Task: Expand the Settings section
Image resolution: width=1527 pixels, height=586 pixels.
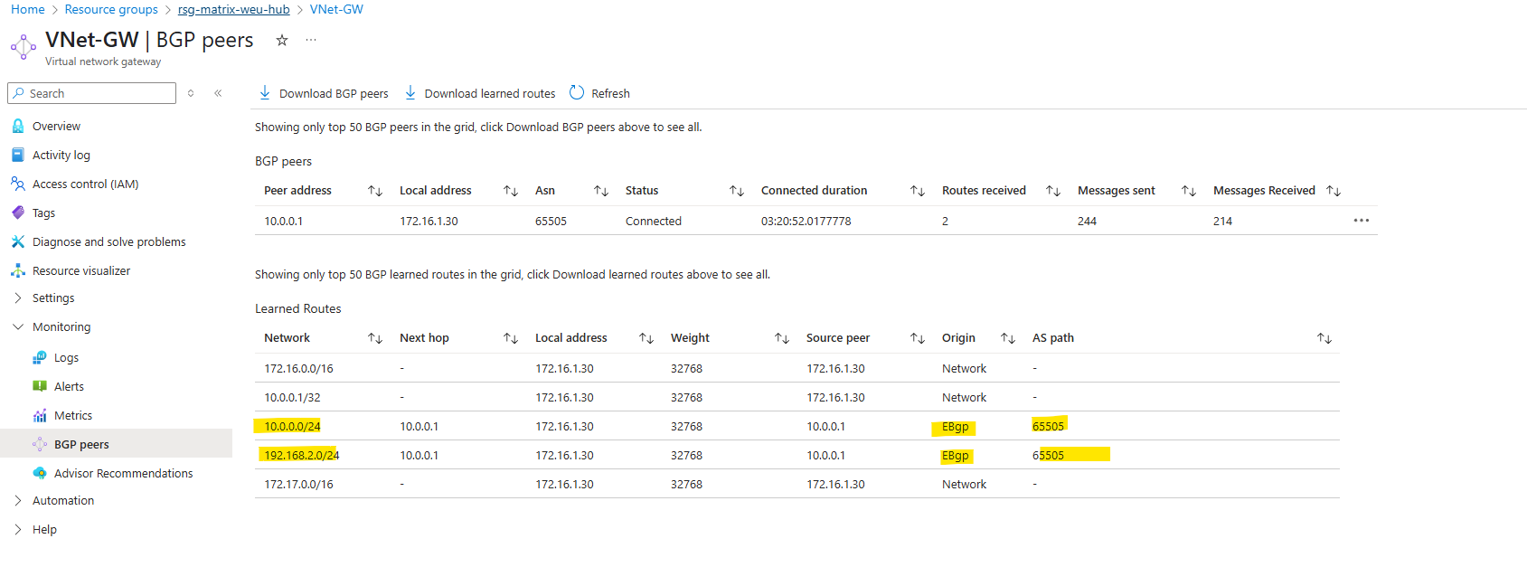Action: 18,298
